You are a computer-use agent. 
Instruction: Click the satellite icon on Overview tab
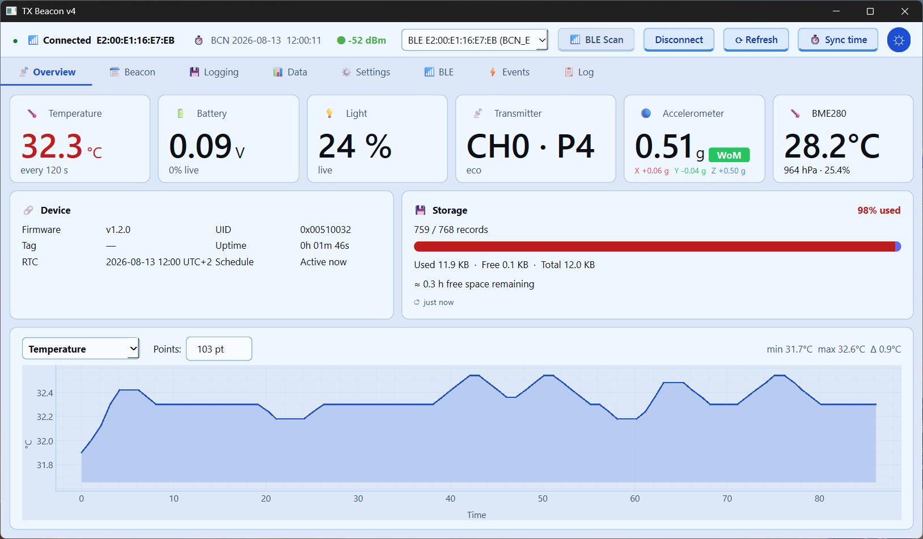24,72
